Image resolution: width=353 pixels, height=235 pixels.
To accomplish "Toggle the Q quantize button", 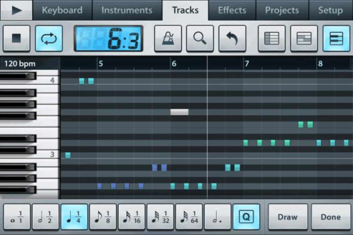I will pyautogui.click(x=246, y=217).
